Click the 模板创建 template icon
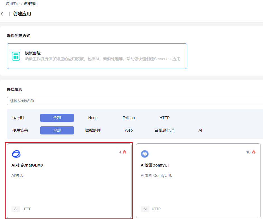The height and width of the screenshot is (219, 263). (x=16, y=56)
